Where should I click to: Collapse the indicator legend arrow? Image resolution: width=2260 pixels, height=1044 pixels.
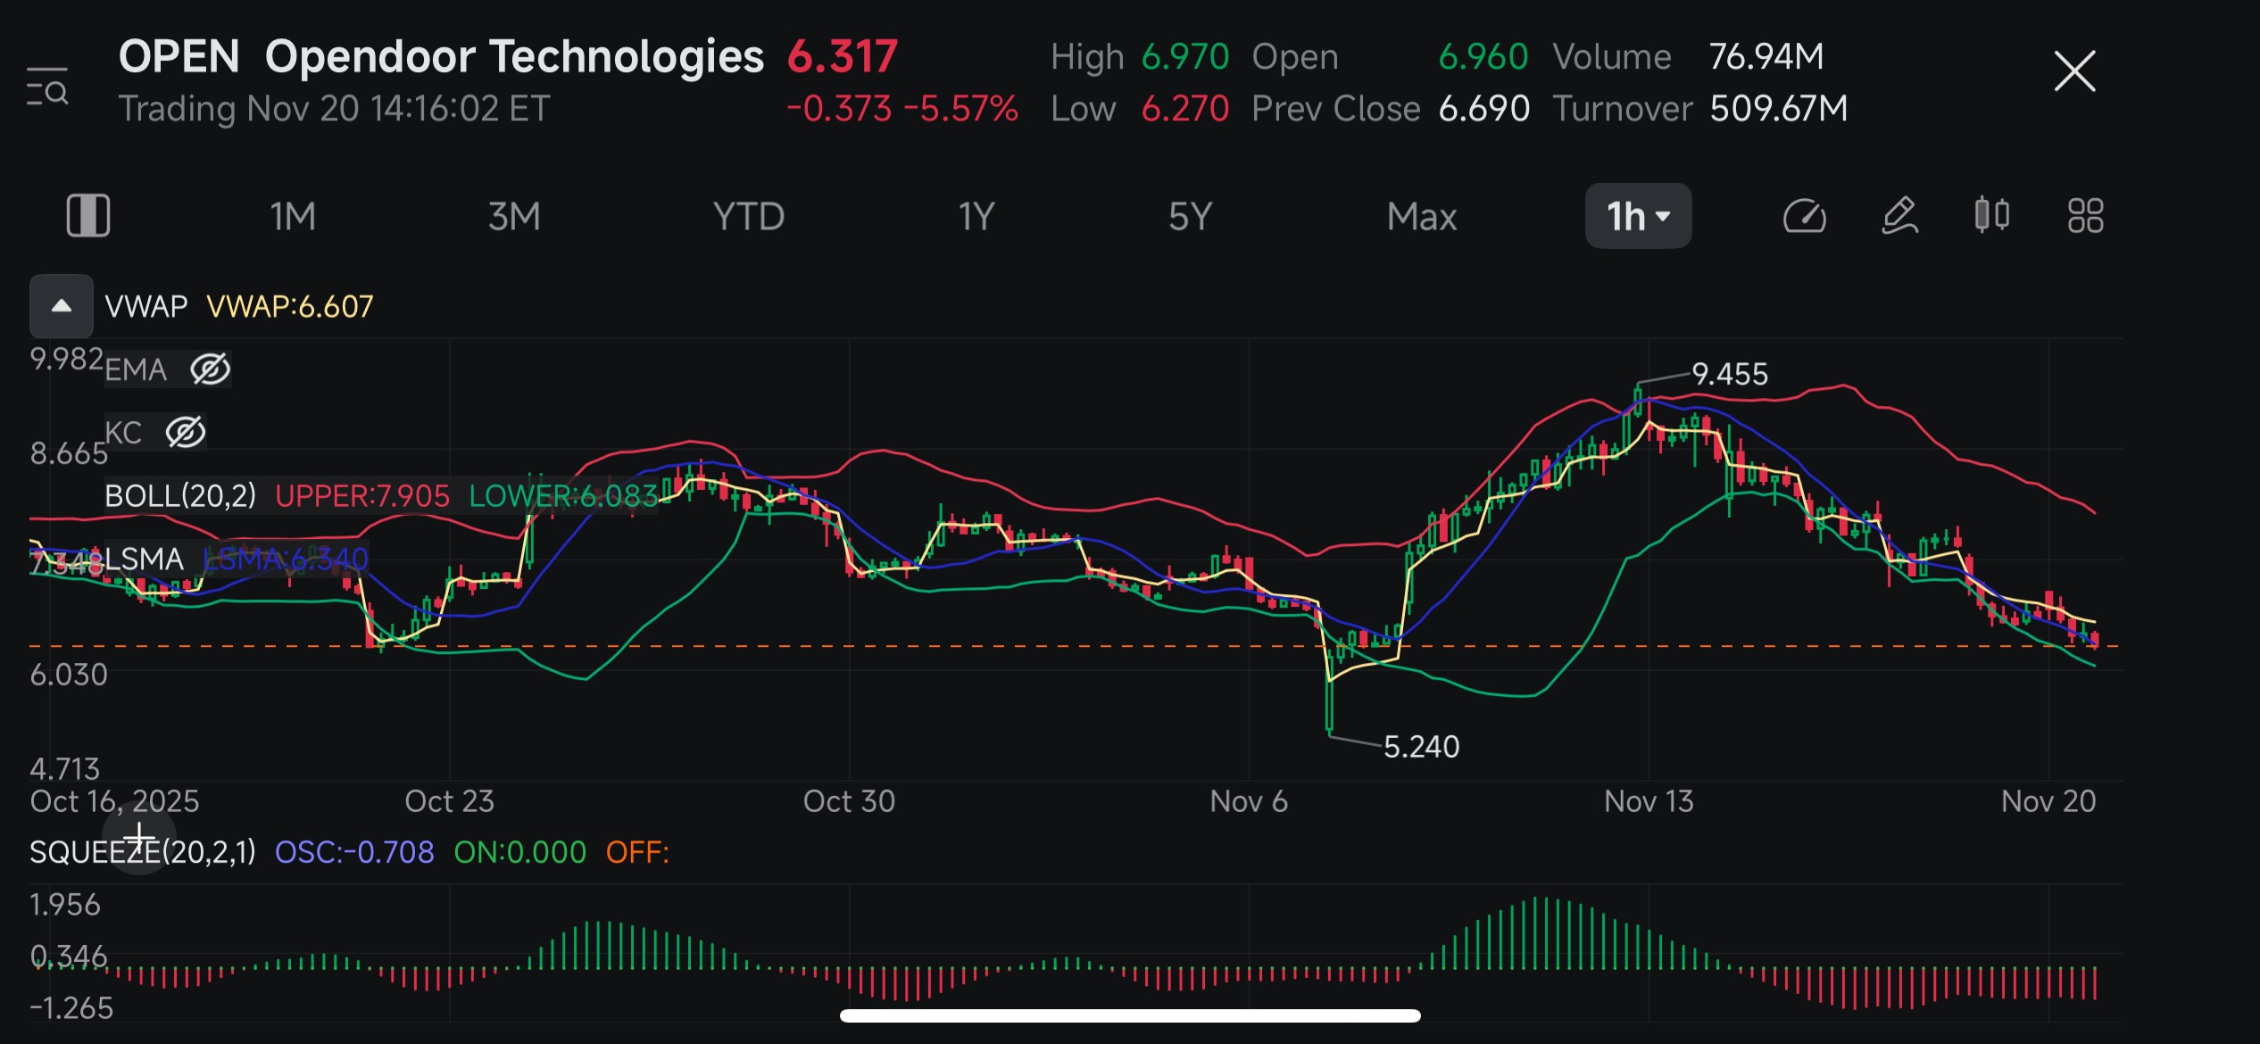tap(62, 306)
